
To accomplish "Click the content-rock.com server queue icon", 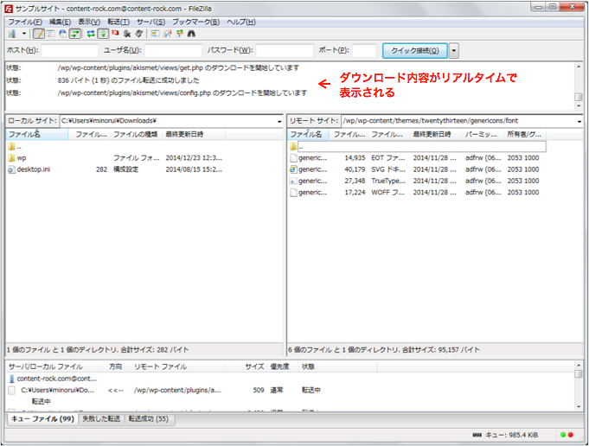I will (11, 379).
